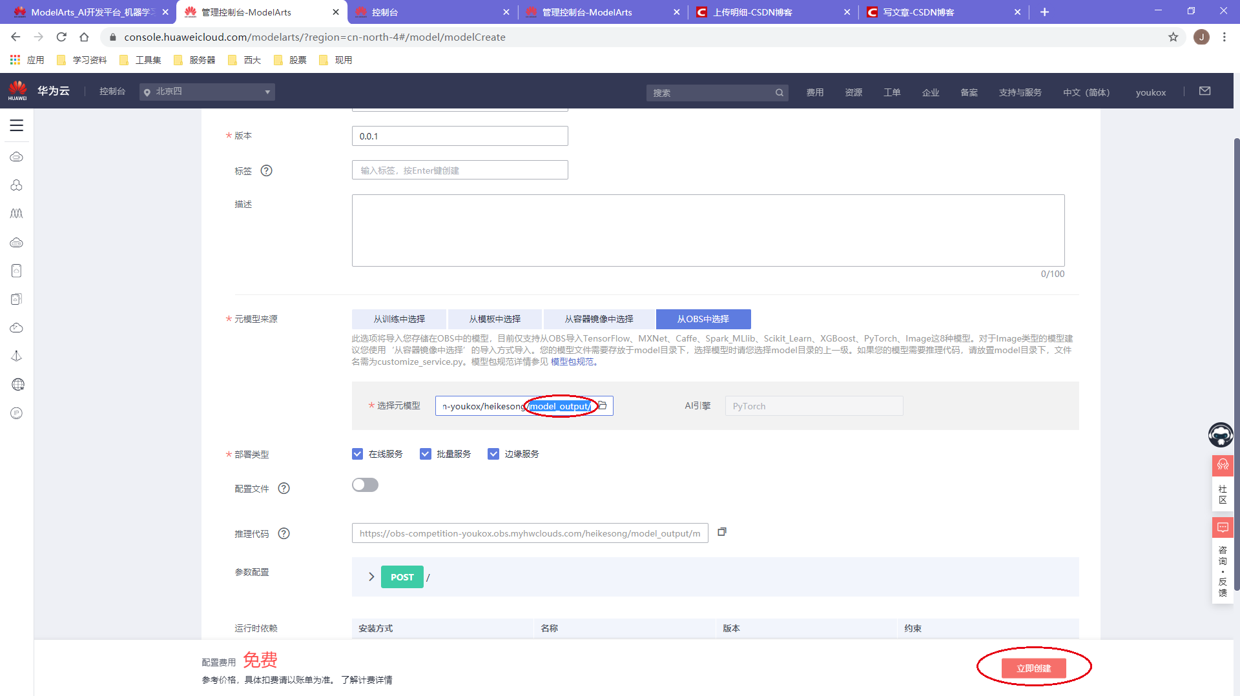The image size is (1240, 696).
Task: Open the message notifications icon
Action: (1204, 90)
